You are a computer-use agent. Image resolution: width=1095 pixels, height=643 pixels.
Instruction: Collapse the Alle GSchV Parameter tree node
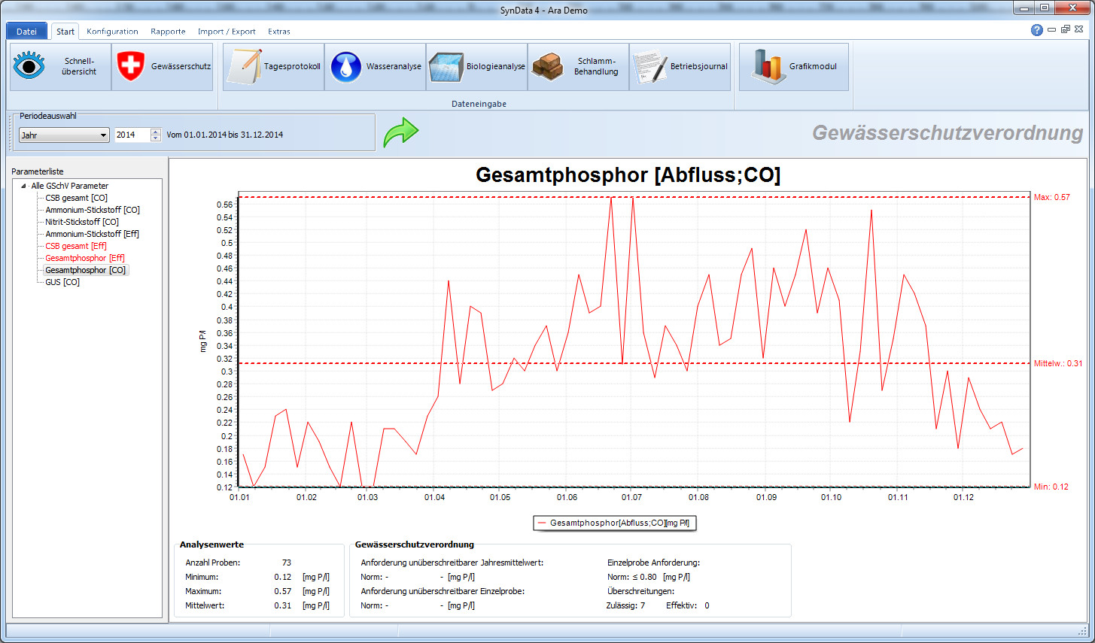[23, 186]
